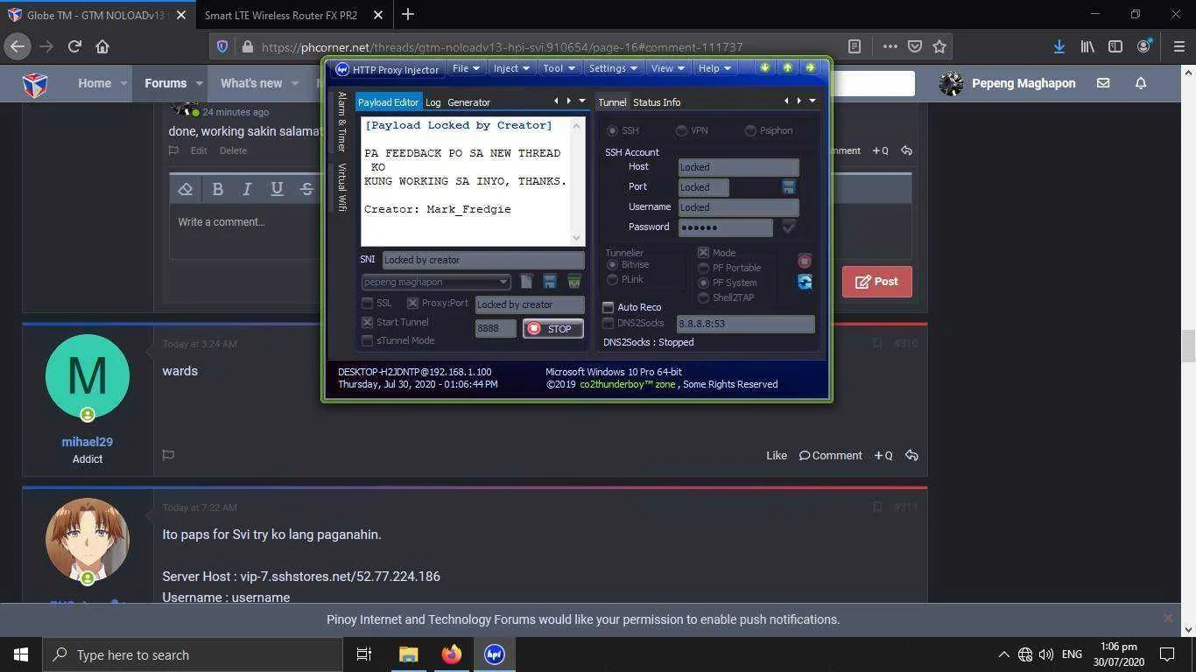Viewport: 1196px width, 672px height.
Task: Open the Settings dropdown menu
Action: tap(613, 68)
